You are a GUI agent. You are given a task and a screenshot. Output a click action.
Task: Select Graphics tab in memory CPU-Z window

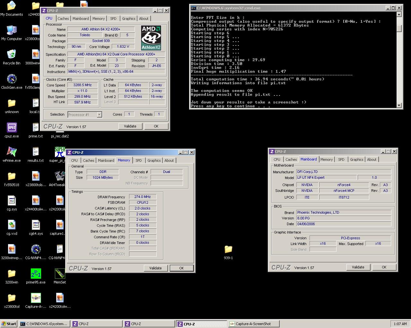[x=154, y=160]
